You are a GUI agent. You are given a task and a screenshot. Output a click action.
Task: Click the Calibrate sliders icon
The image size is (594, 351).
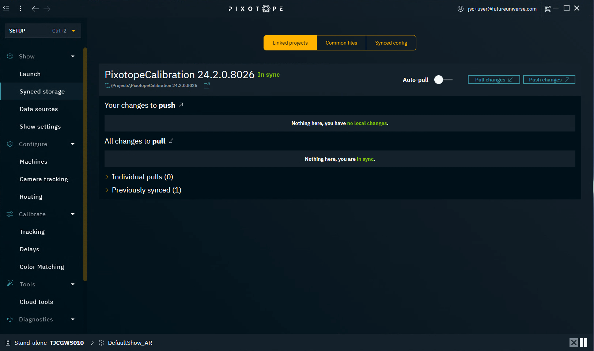pos(10,214)
